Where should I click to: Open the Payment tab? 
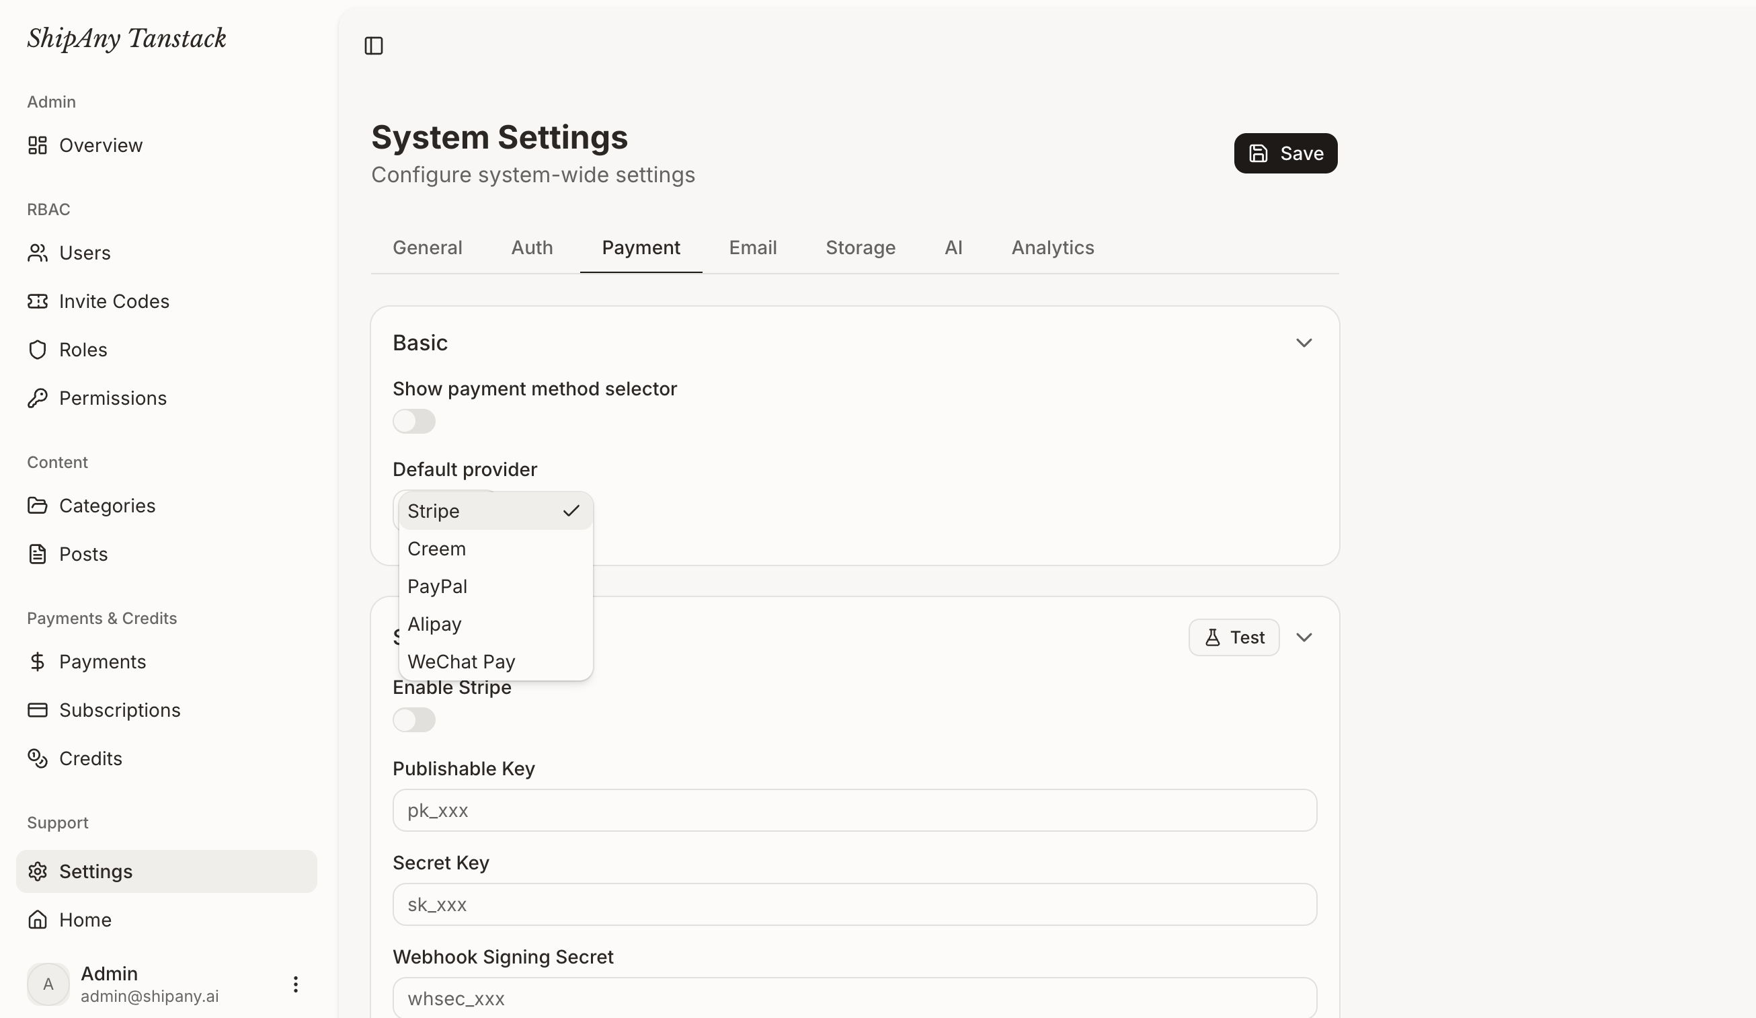[x=641, y=247]
